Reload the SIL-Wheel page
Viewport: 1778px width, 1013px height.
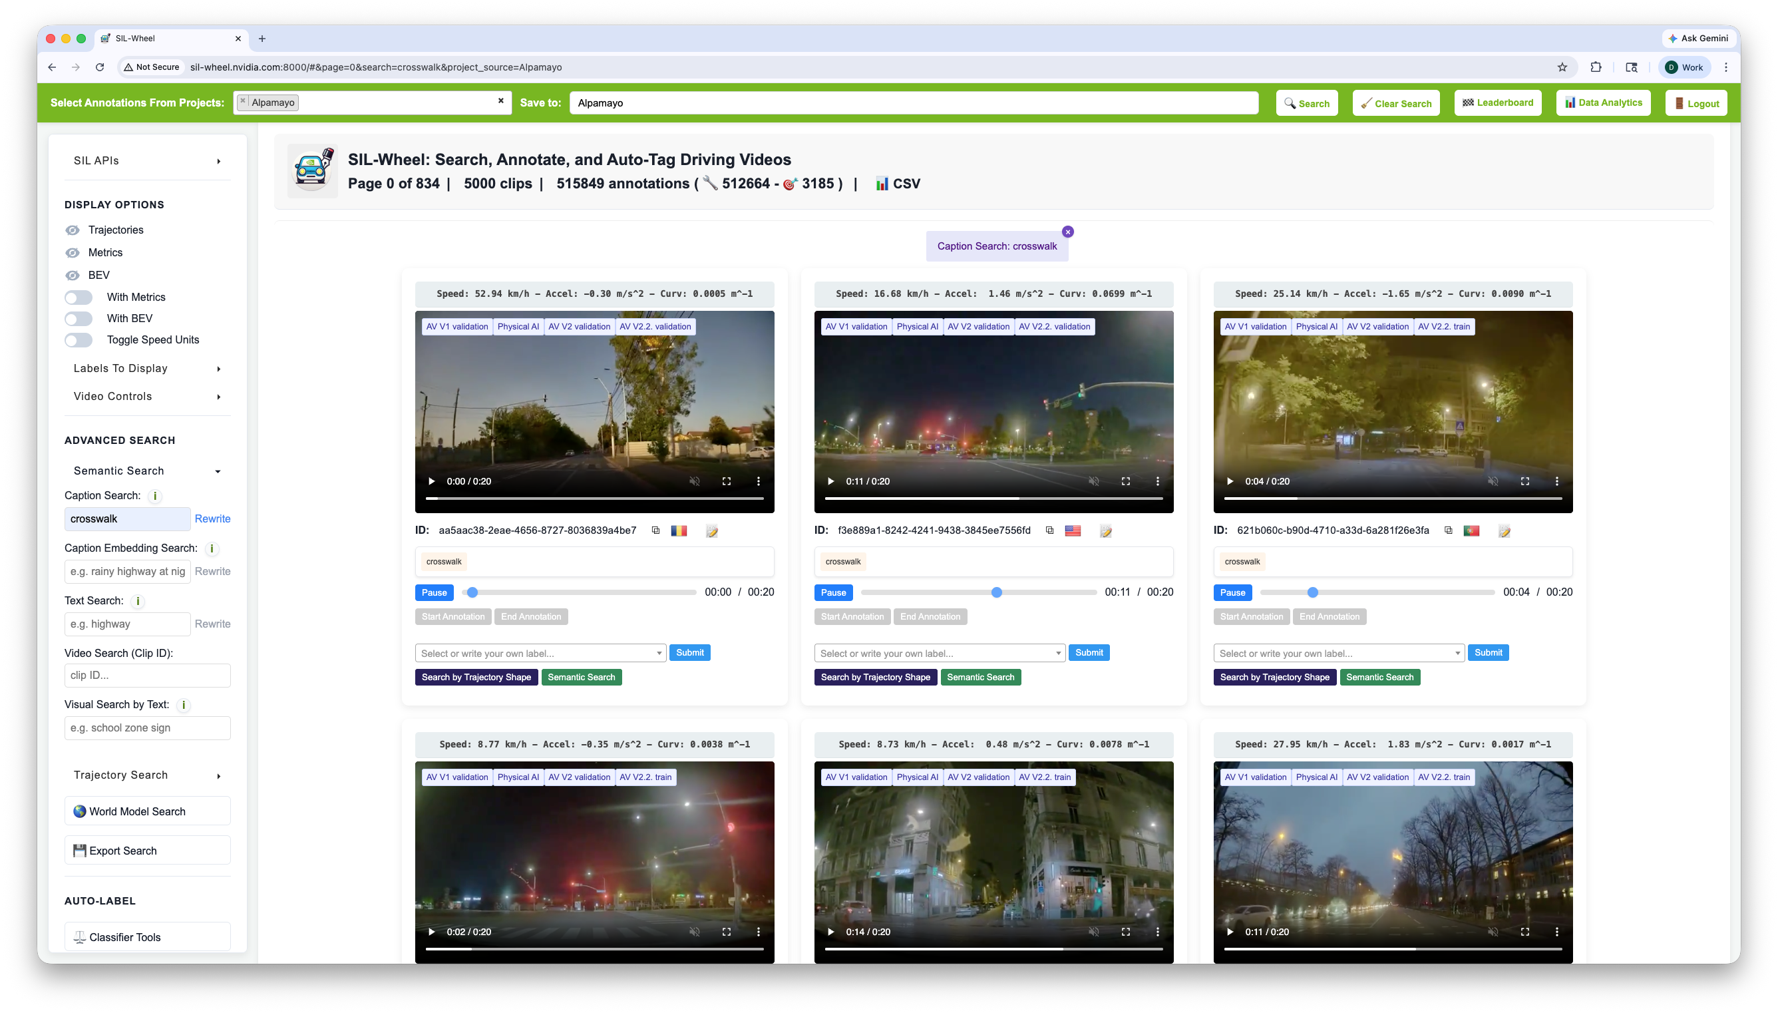(x=100, y=67)
